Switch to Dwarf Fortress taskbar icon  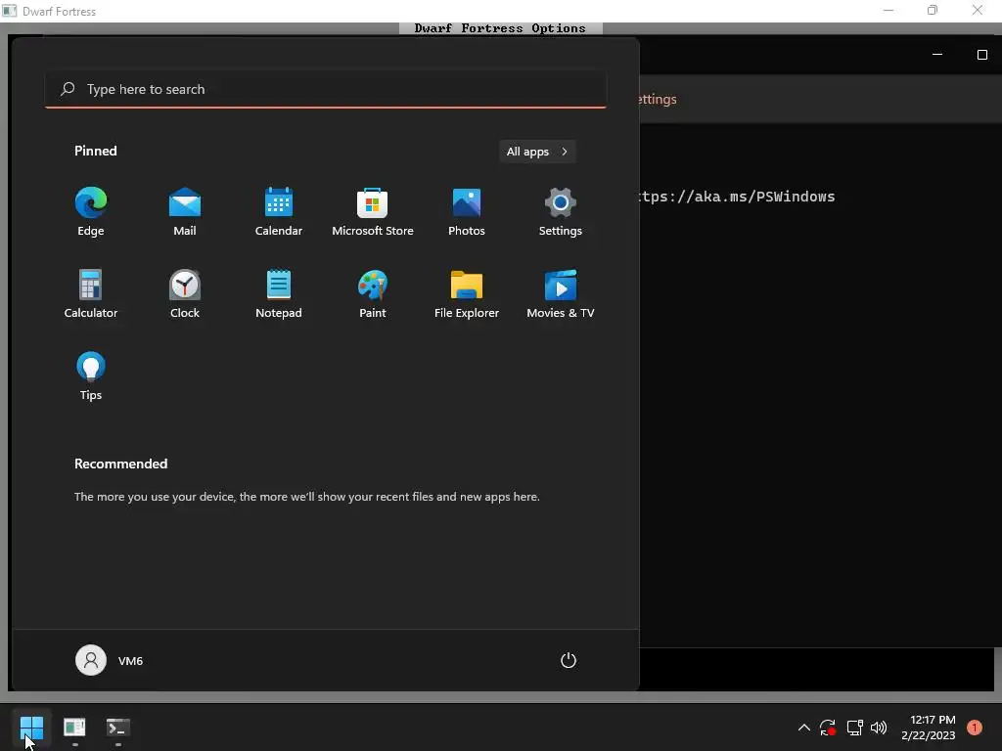74,728
